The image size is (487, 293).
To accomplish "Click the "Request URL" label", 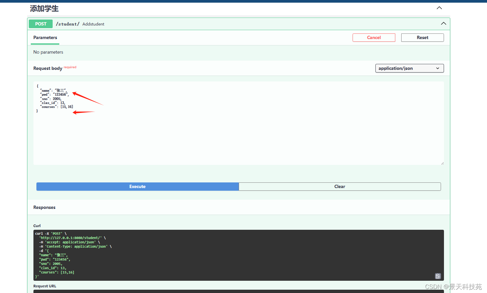I will coord(45,286).
